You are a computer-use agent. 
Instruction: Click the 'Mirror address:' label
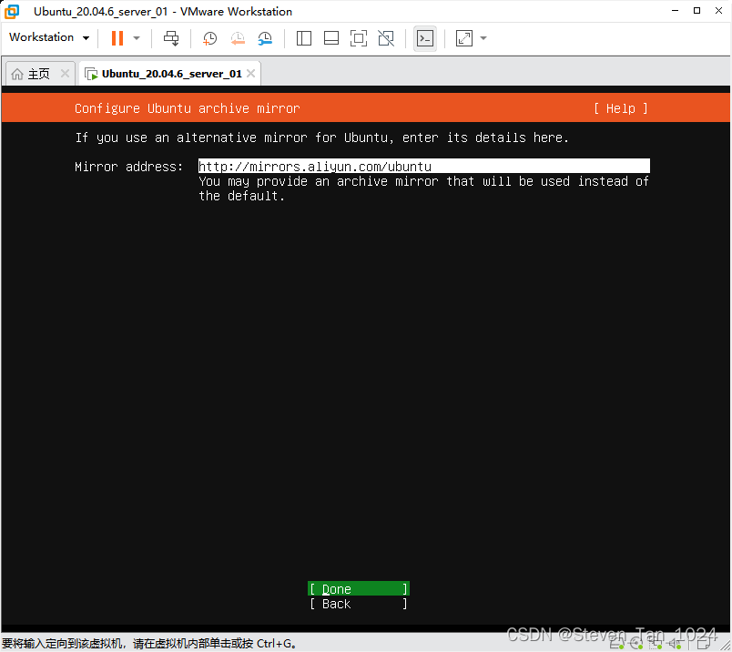click(x=129, y=167)
